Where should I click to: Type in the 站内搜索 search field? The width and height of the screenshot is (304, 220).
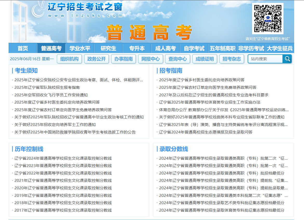[265, 59]
